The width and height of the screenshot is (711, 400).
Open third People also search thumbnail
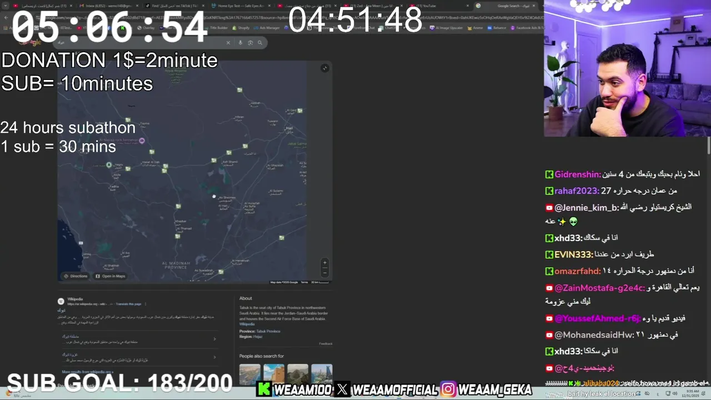(298, 374)
